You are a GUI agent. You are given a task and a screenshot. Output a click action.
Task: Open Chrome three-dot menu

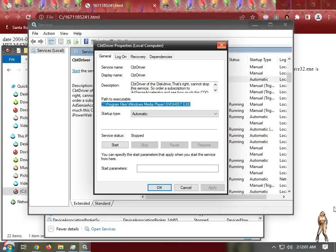coord(329,17)
